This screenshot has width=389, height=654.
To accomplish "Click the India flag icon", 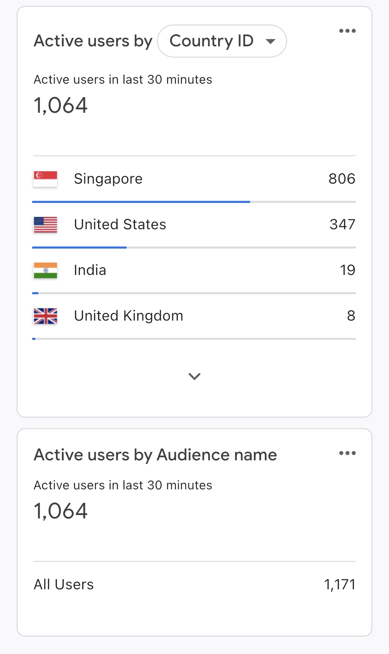I will [x=45, y=270].
